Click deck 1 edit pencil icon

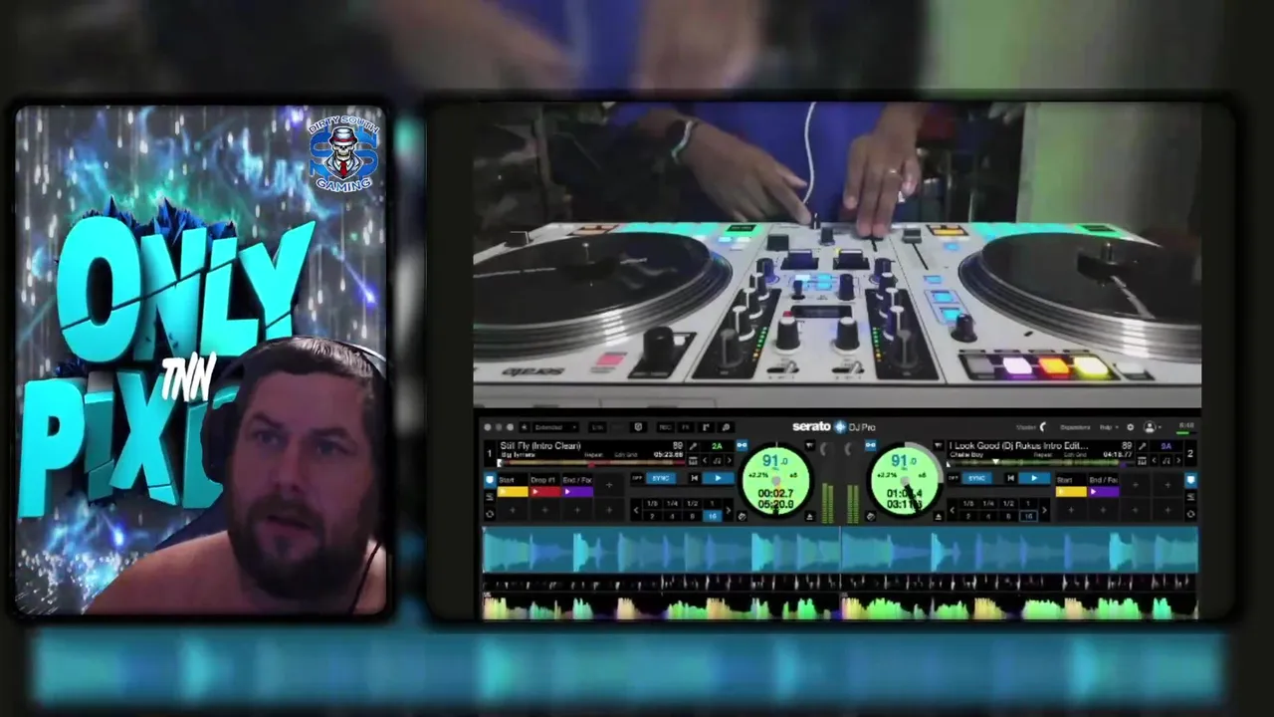coord(694,446)
